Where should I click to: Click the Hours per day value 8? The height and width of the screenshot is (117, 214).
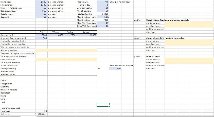click(x=103, y=5)
